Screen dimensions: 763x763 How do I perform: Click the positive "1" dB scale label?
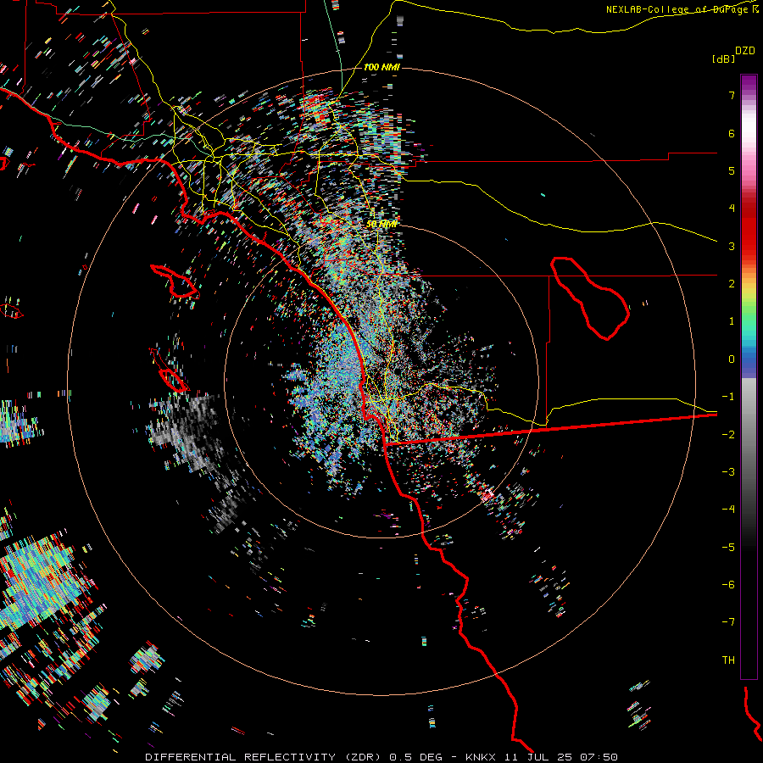[732, 321]
